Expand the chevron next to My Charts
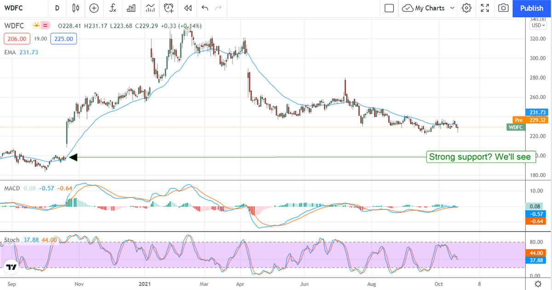Viewport: 552px width, 290px height. click(452, 8)
